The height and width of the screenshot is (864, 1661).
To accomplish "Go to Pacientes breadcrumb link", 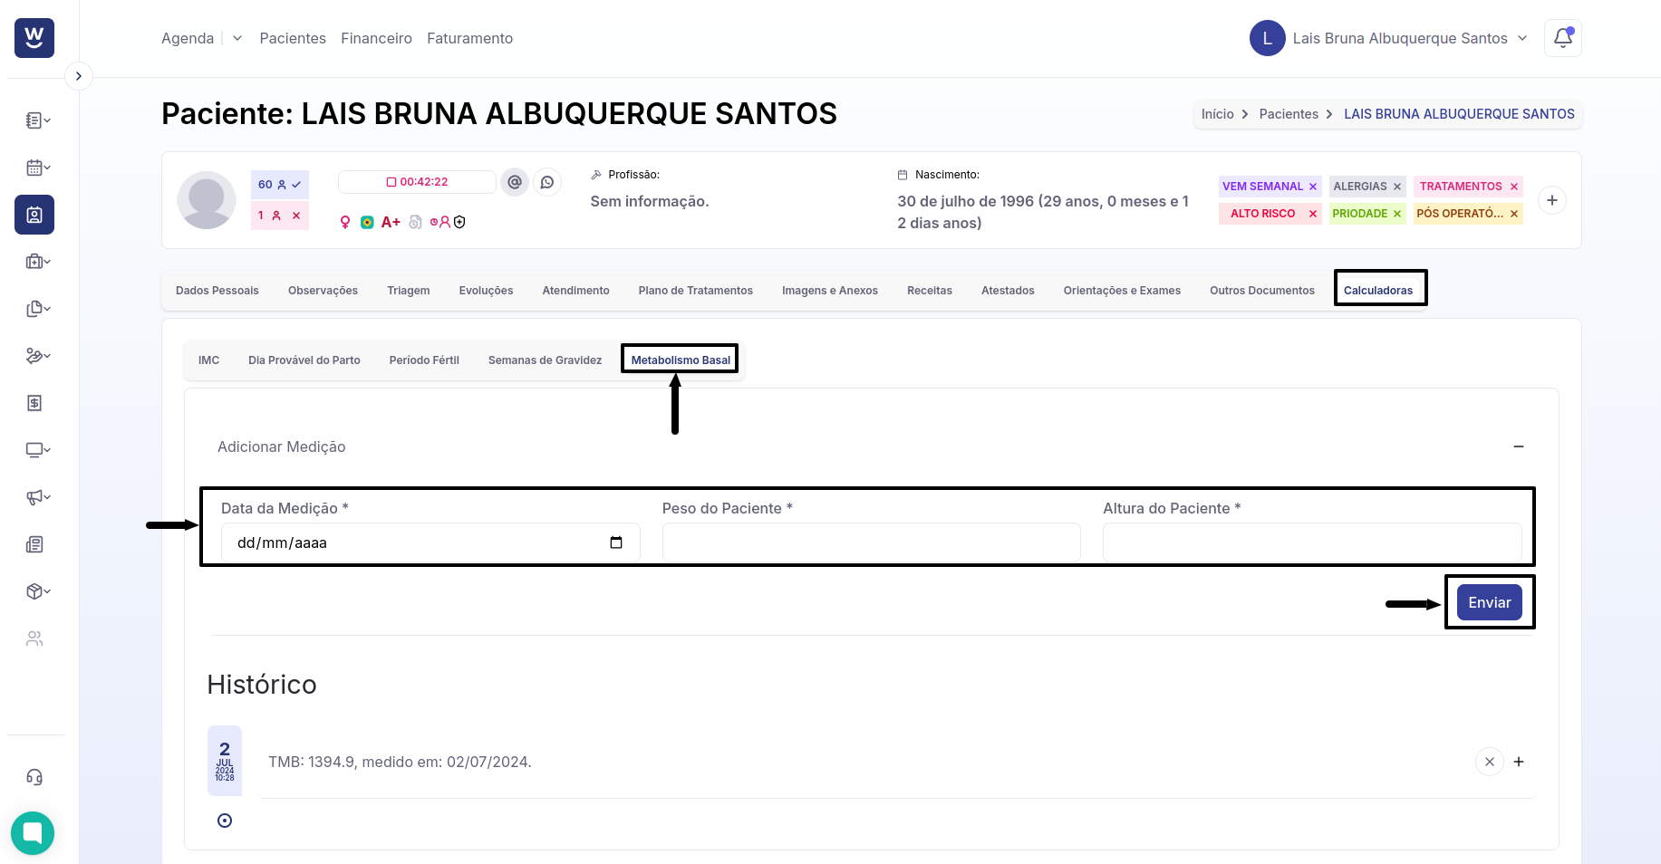I will point(1289,114).
